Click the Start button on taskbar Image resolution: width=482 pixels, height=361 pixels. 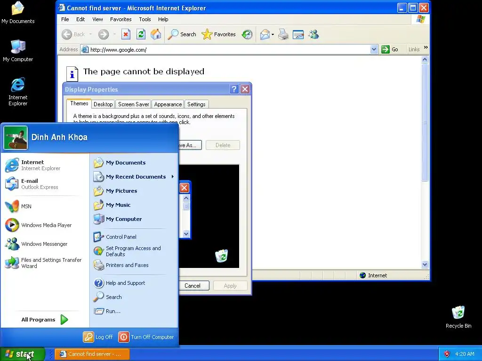(x=22, y=354)
